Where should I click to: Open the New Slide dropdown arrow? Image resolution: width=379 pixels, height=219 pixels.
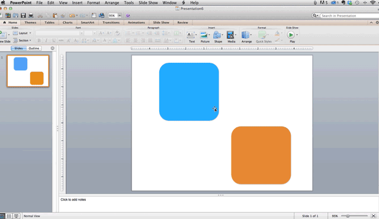tap(9, 35)
